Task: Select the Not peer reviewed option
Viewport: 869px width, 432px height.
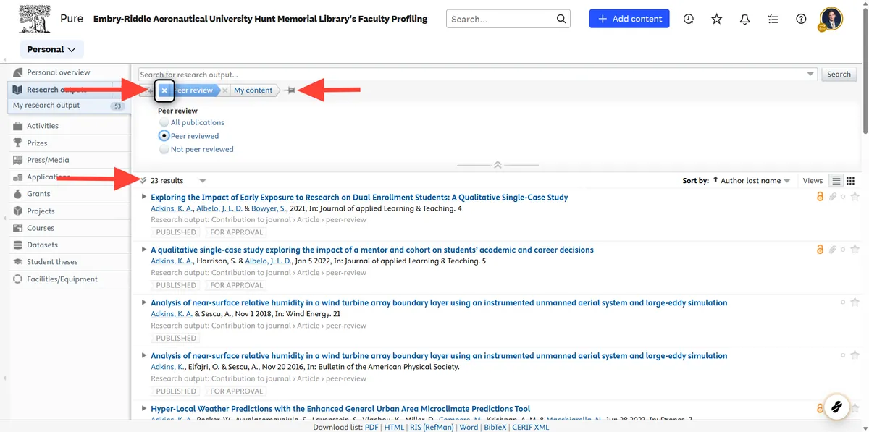Action: (x=164, y=149)
